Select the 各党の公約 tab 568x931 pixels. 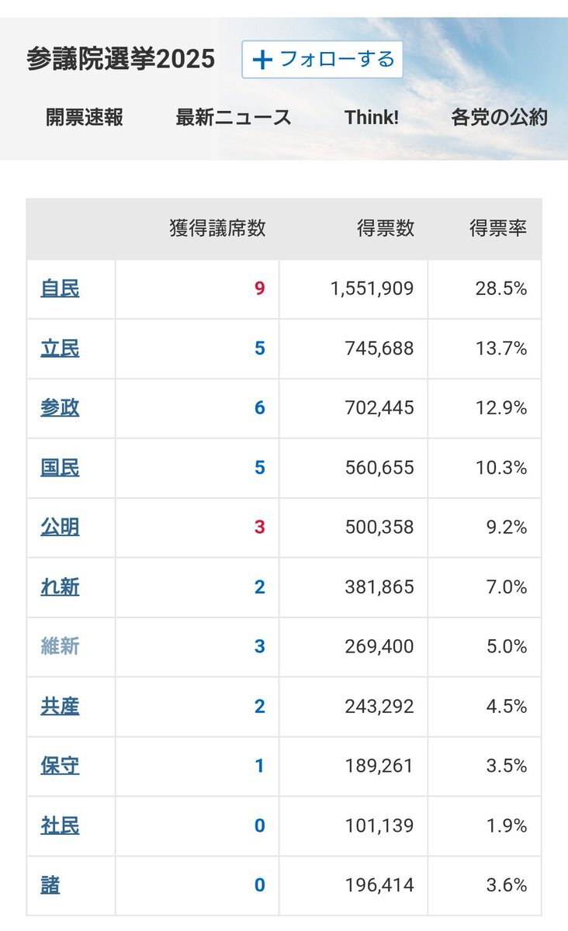point(500,117)
